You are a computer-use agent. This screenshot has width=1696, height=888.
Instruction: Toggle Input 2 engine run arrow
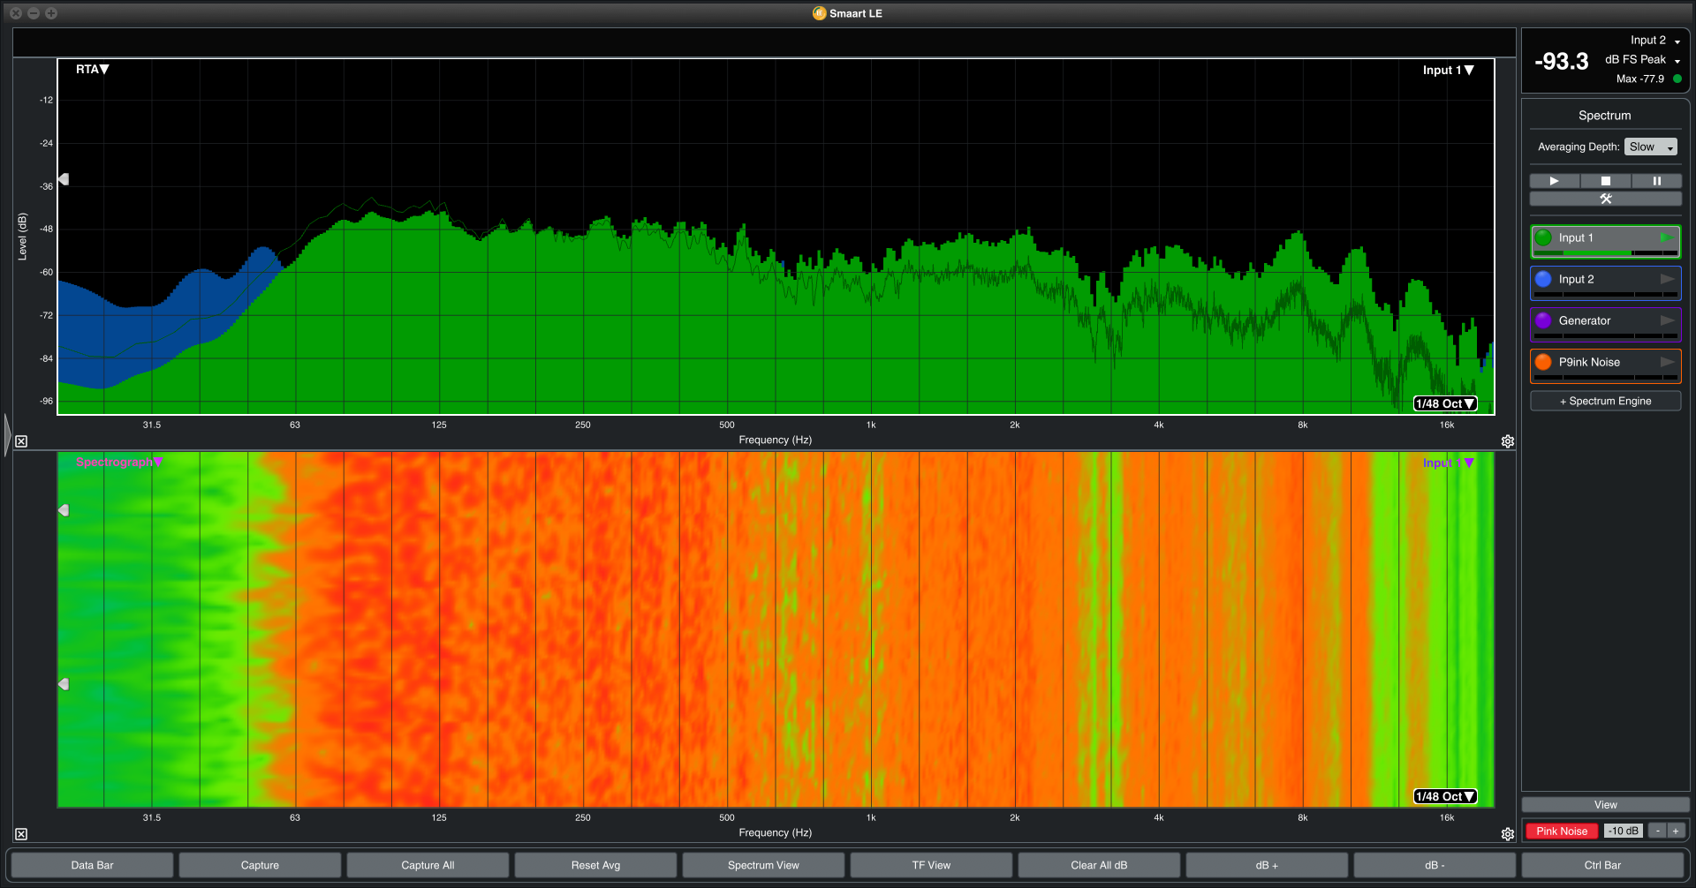[x=1667, y=279]
